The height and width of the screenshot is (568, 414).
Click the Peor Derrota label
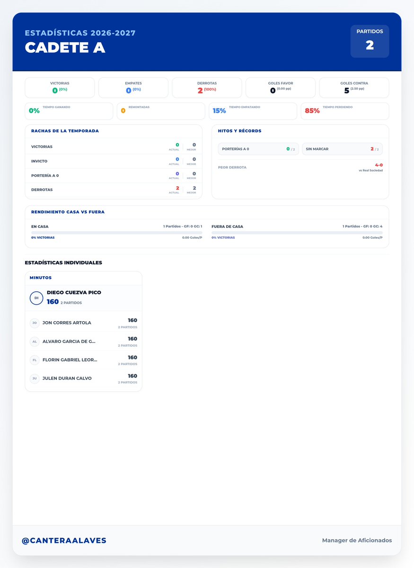232,167
